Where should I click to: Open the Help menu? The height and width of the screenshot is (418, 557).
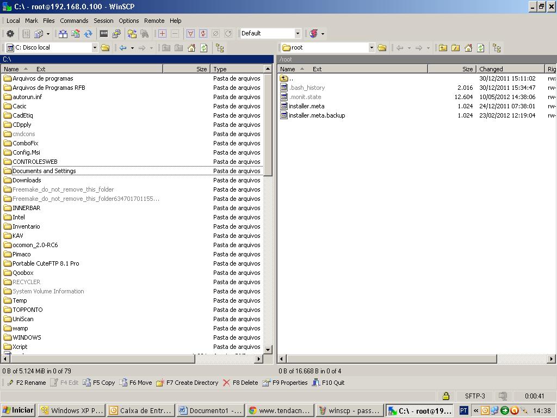pyautogui.click(x=176, y=21)
